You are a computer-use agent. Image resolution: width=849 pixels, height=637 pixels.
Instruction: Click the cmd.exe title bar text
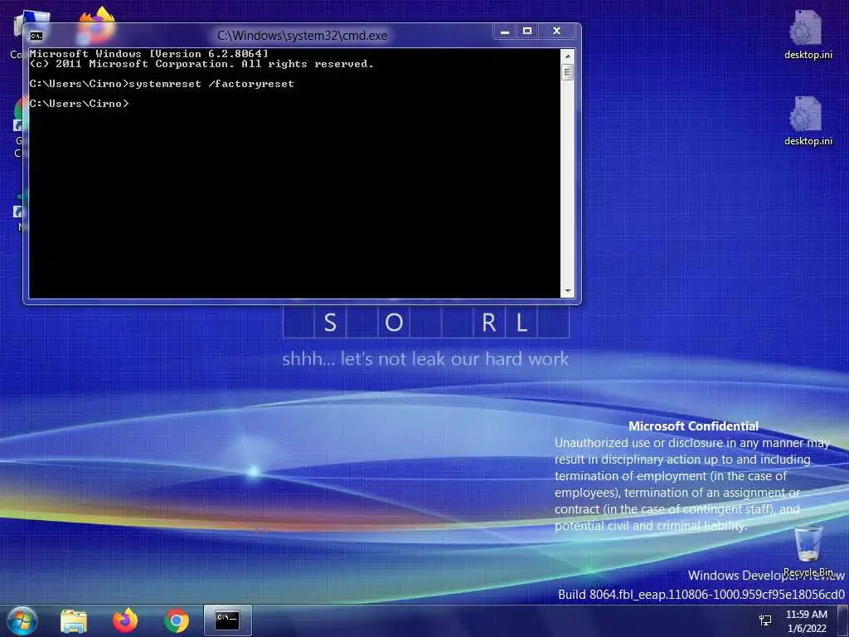tap(302, 36)
